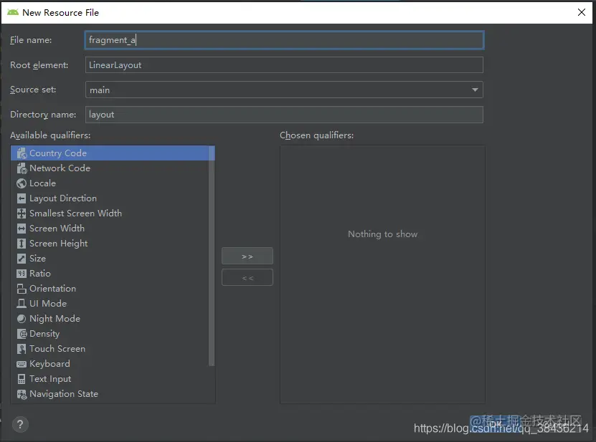596x442 pixels.
Task: Click the Locale globe icon
Action: pos(22,183)
